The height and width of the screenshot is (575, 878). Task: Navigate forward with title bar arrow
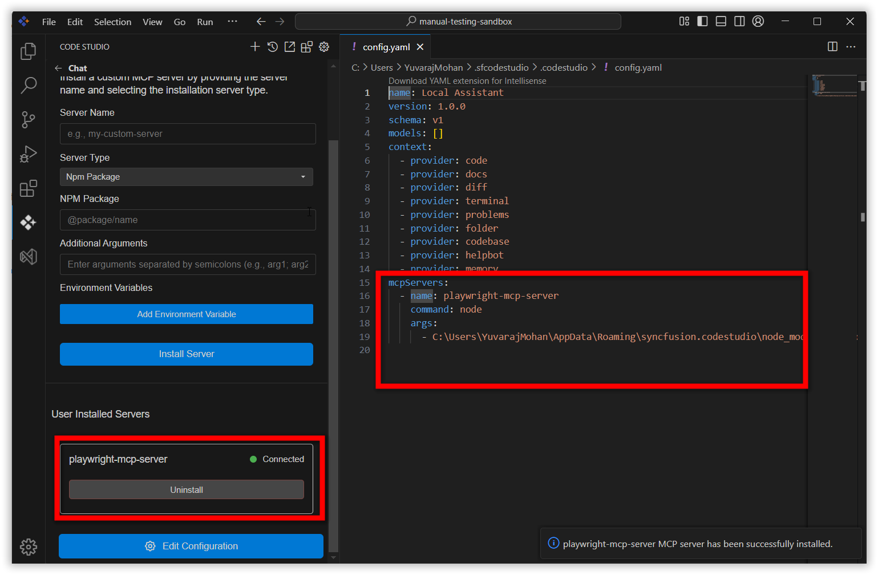pos(280,22)
